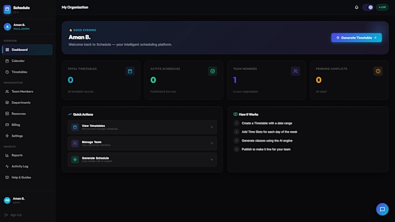
Task: Click the AB avatar at bottom of sidebar
Action: tap(7, 201)
